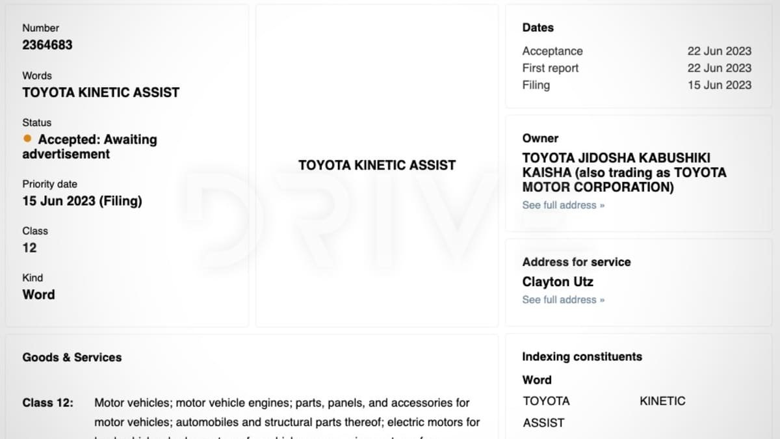Click the First report date entry
The height and width of the screenshot is (439, 780).
550,68
